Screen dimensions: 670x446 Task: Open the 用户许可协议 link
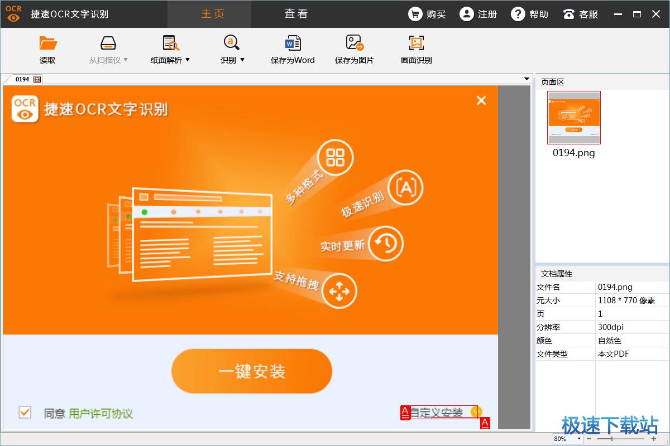tap(100, 414)
